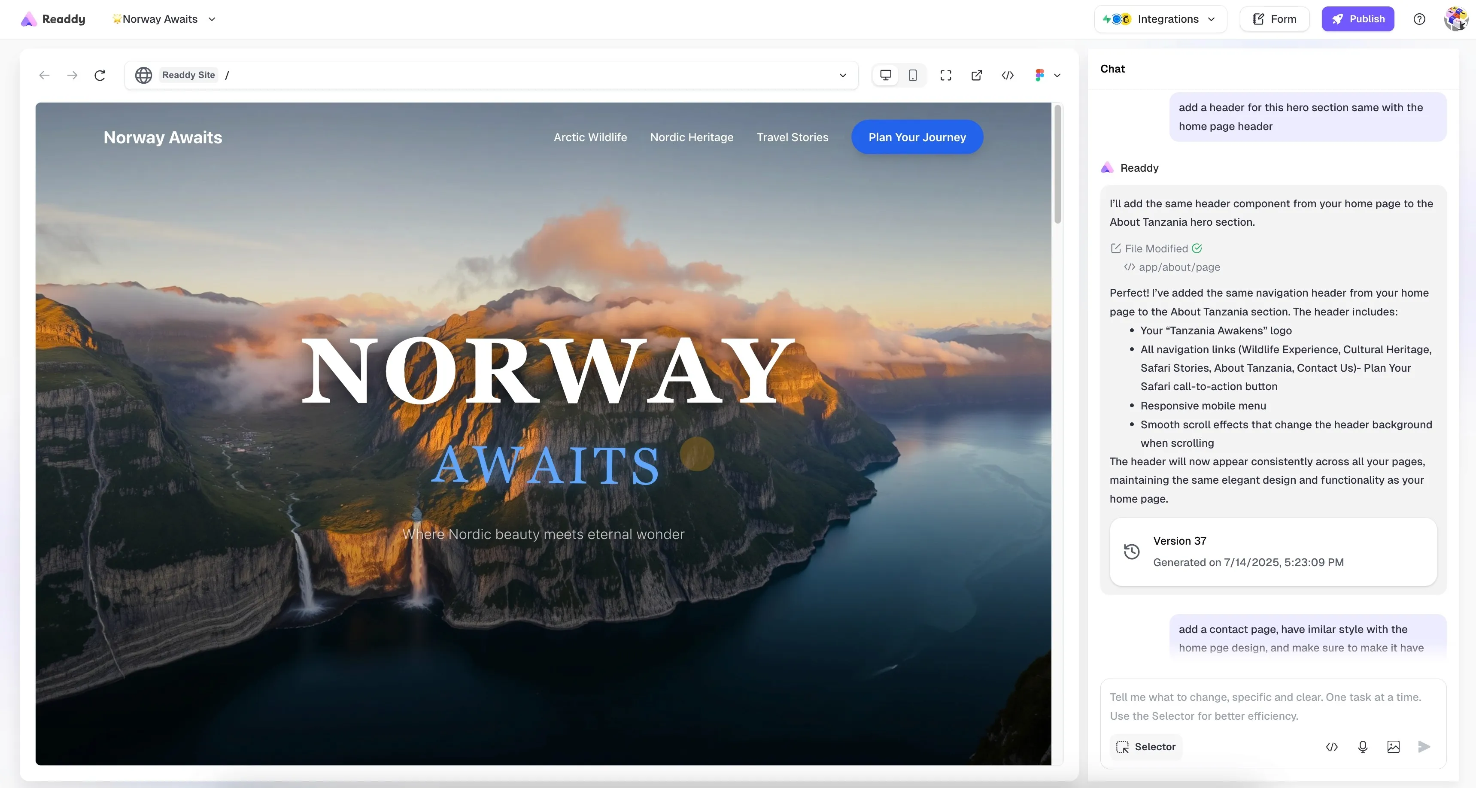Click the file modified green check icon
The height and width of the screenshot is (788, 1476).
coord(1197,248)
